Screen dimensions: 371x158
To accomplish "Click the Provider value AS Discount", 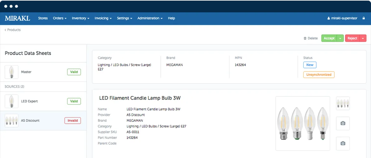I will 136,115.
